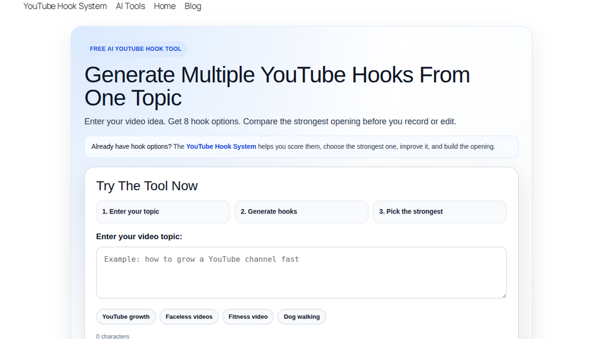Open YouTube Hook System nav link

point(65,6)
